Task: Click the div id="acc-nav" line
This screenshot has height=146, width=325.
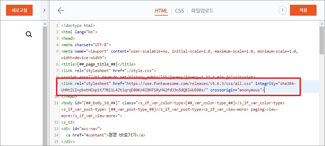Action: click(82, 129)
